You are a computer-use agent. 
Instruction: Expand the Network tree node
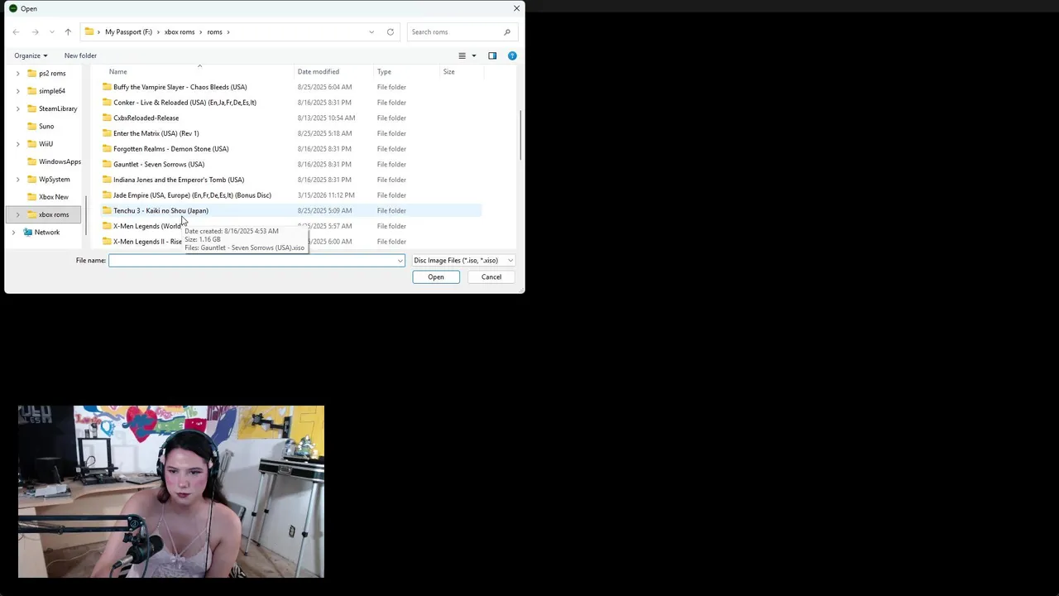click(13, 233)
